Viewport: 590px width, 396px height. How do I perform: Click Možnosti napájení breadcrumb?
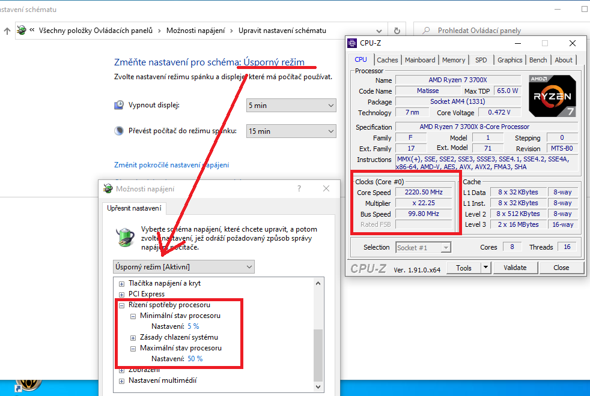coord(196,31)
